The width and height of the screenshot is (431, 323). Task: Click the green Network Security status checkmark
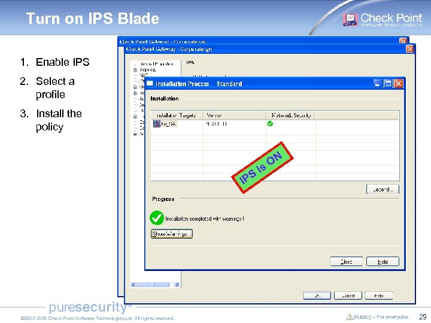[270, 124]
